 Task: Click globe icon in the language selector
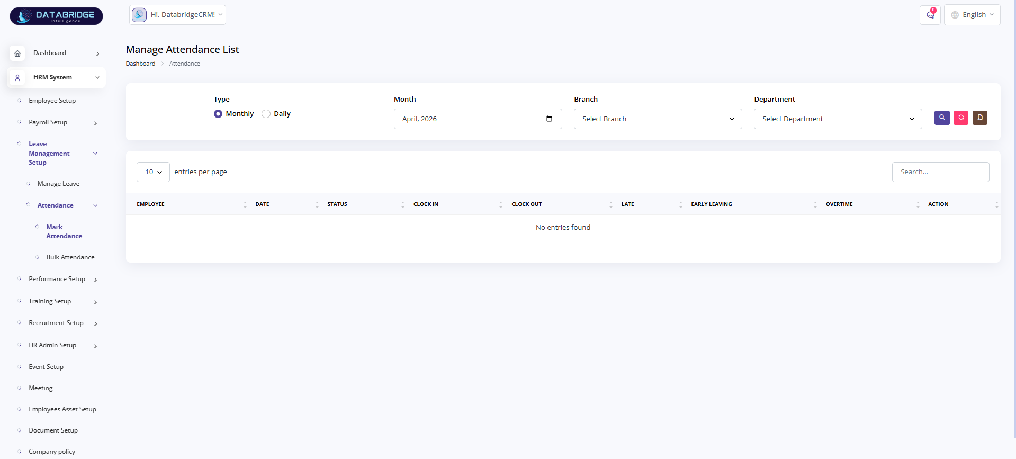955,15
